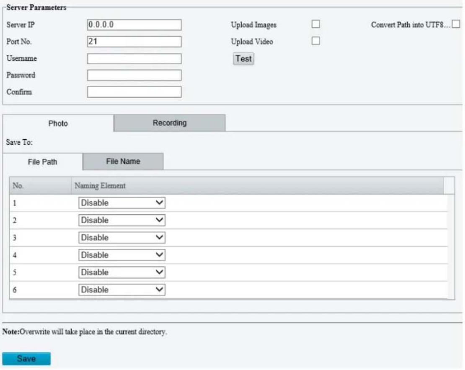
Task: Click the No. column header
Action: click(40, 185)
